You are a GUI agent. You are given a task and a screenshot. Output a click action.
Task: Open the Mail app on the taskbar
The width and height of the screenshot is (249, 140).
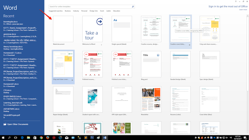(67, 138)
